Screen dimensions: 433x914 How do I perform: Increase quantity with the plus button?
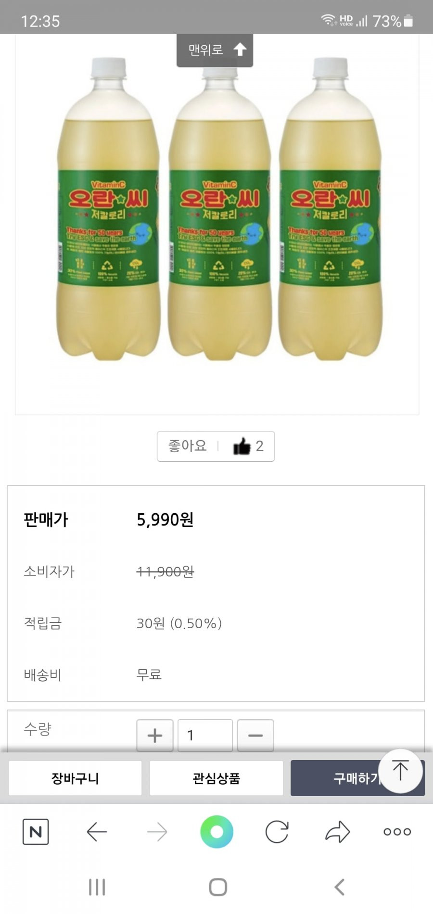pyautogui.click(x=155, y=735)
